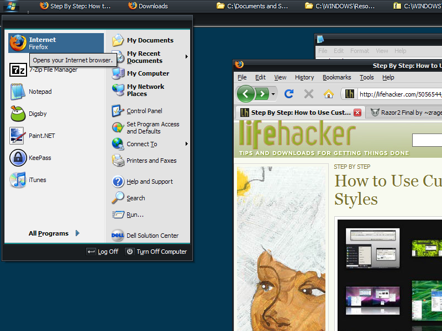Image resolution: width=442 pixels, height=331 pixels.
Task: Launch 7-Zip File Manager
Action: tap(52, 70)
